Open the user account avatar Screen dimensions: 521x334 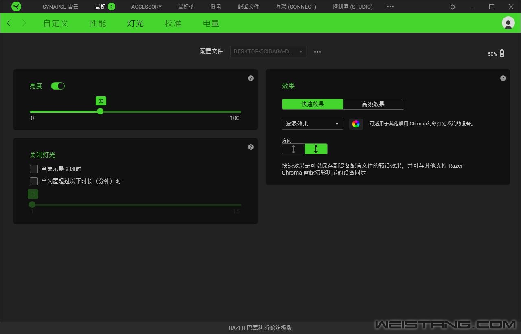[x=508, y=23]
